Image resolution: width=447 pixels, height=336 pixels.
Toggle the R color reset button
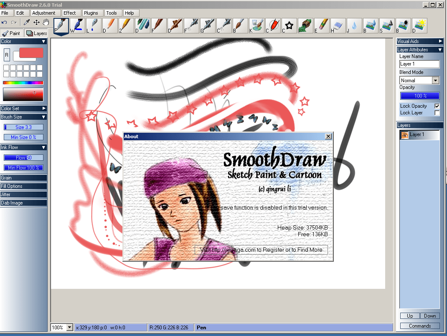pos(7,55)
